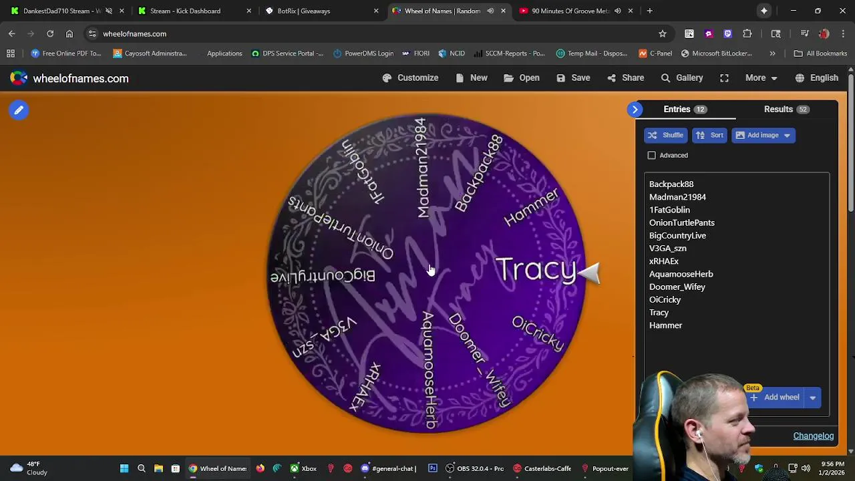This screenshot has width=855, height=481.
Task: Show more bookmarks with the chevron
Action: click(773, 53)
